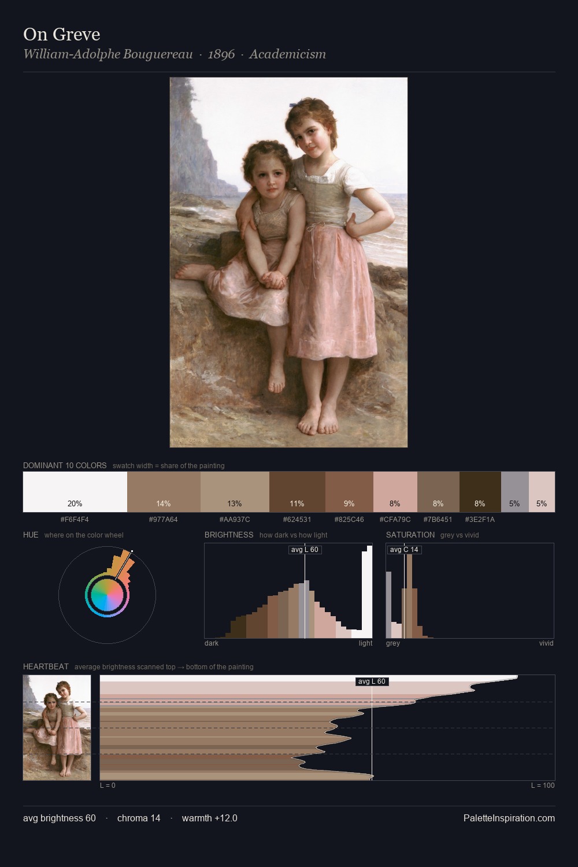Click the 'light' axis label
This screenshot has height=867, width=578.
pyautogui.click(x=365, y=643)
